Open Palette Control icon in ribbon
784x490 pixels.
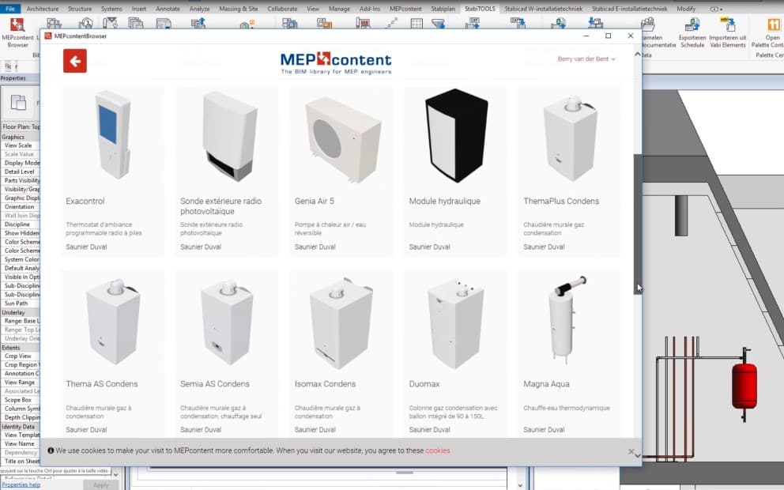pyautogui.click(x=771, y=30)
